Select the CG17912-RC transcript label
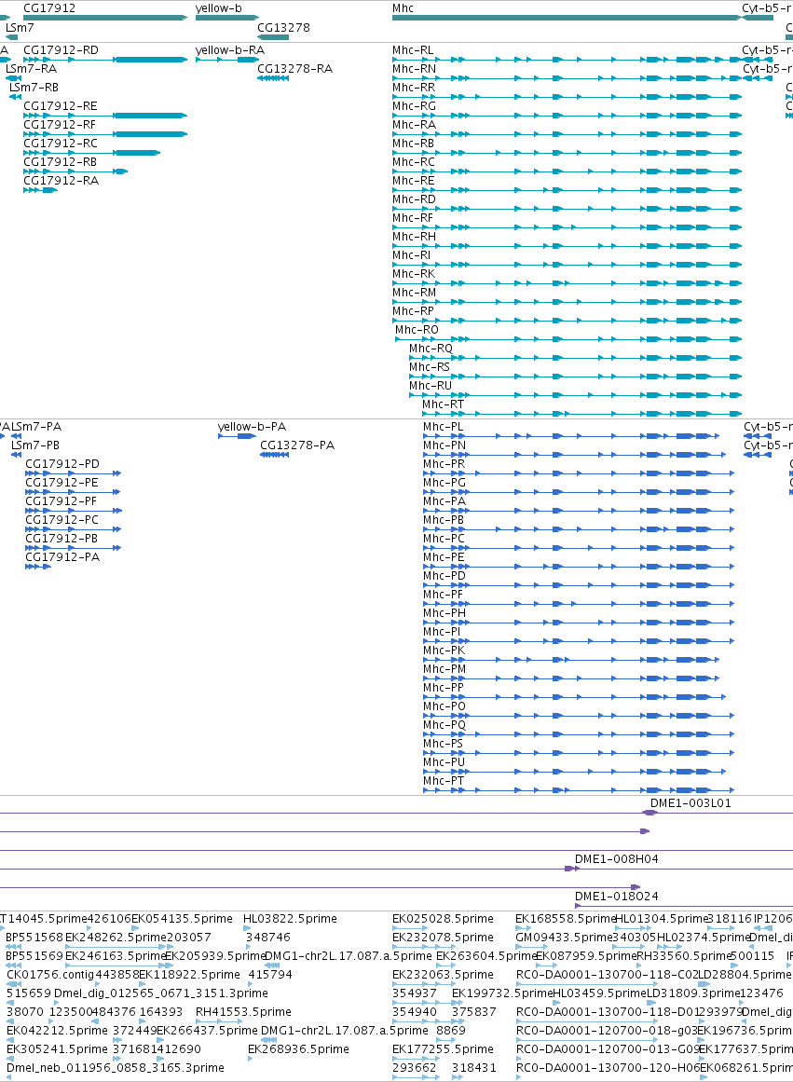793x1082 pixels. [x=61, y=144]
